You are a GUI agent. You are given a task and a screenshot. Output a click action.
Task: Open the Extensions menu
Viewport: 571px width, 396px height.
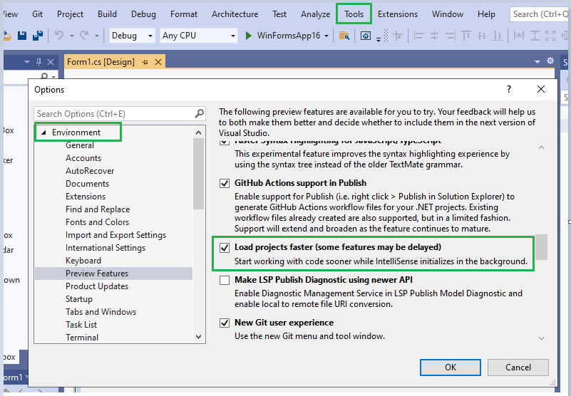398,14
